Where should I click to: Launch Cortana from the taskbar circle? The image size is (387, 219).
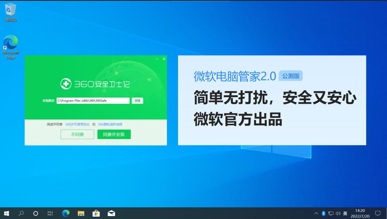[x=35, y=213]
